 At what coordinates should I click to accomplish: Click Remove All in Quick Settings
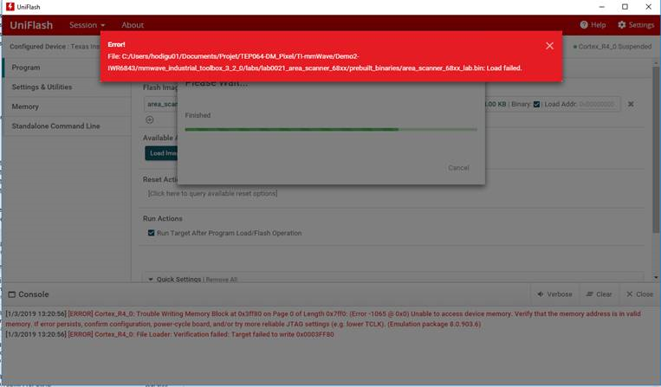[221, 280]
